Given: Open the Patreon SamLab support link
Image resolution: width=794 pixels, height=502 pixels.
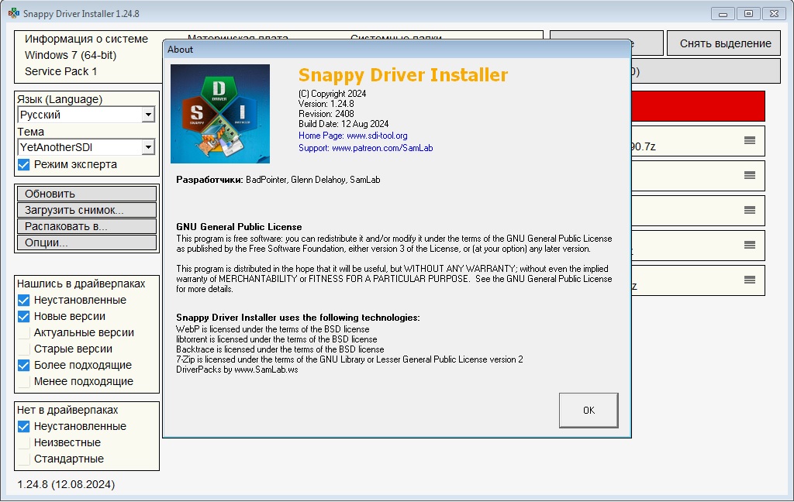Looking at the screenshot, I should [382, 148].
